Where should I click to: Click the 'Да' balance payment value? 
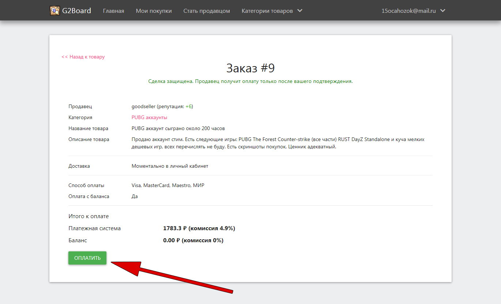(x=135, y=196)
